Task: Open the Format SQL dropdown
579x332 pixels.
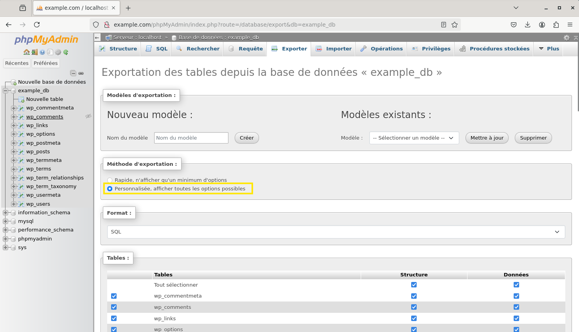Action: [336, 232]
